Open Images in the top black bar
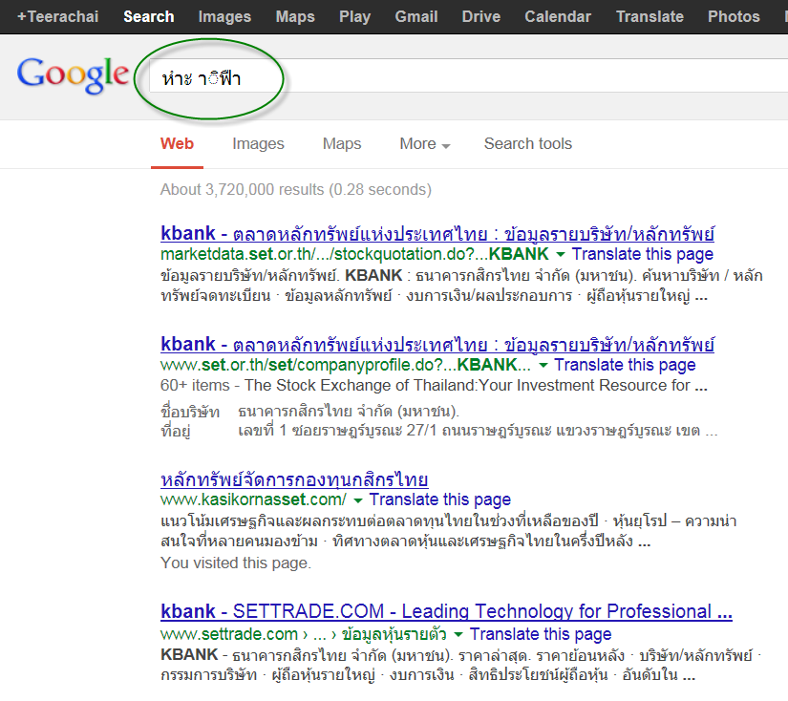Image resolution: width=788 pixels, height=701 pixels. (224, 16)
